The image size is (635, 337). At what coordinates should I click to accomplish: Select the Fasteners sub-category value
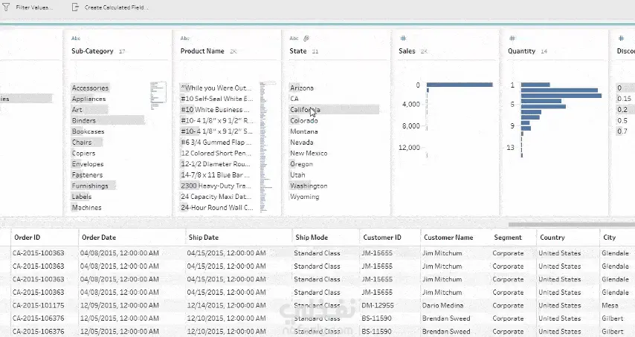pos(87,175)
